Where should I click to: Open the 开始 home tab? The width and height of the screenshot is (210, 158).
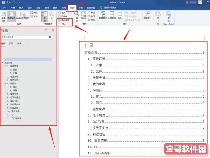pos(13,8)
